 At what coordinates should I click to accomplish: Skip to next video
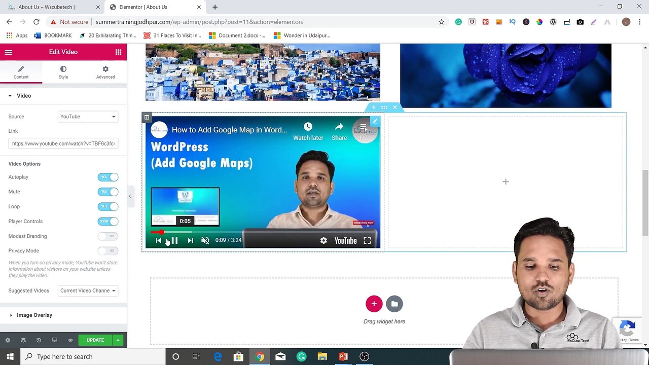pyautogui.click(x=190, y=241)
